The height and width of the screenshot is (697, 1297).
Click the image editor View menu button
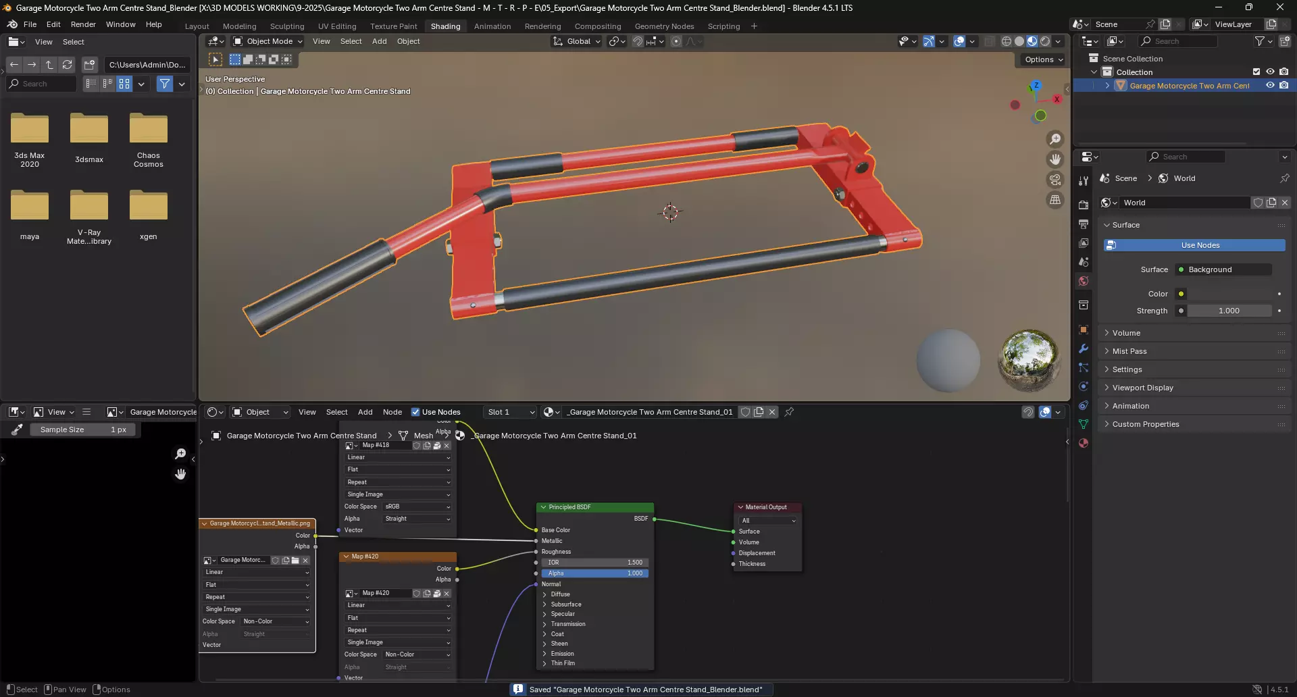[54, 412]
